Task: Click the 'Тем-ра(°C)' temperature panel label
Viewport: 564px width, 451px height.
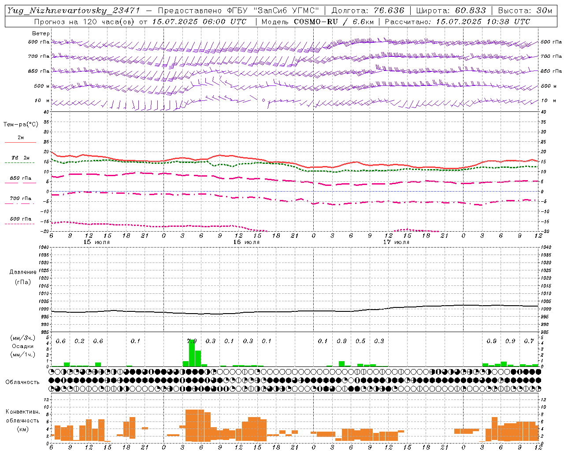Action: tap(21, 125)
